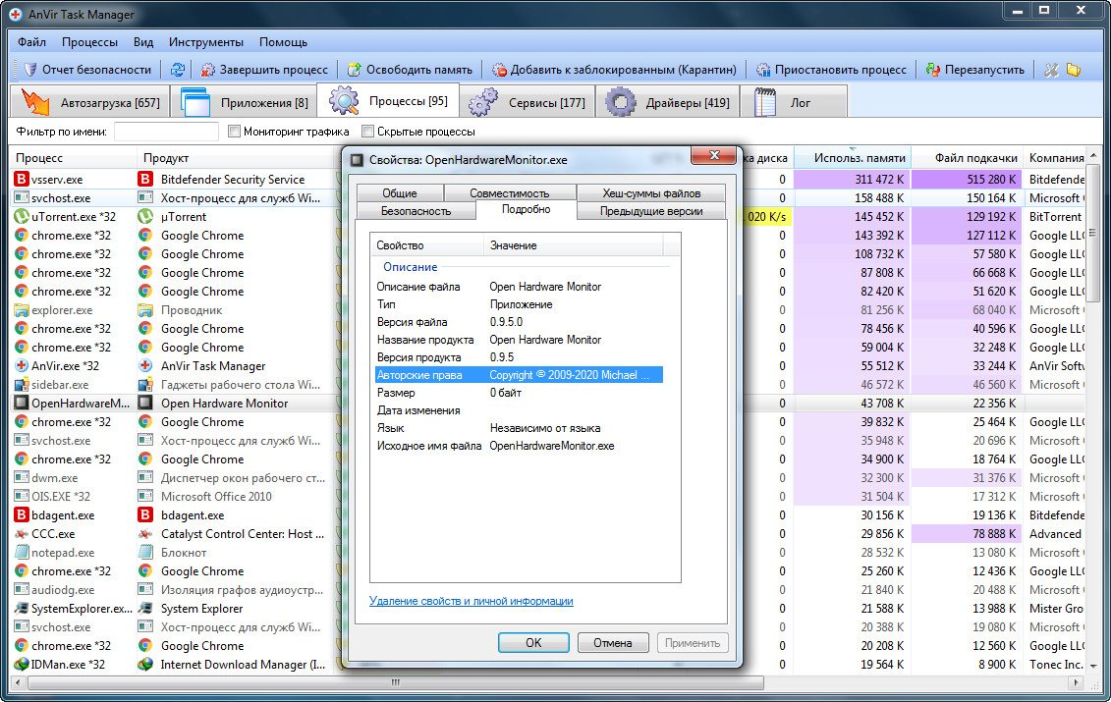Image resolution: width=1111 pixels, height=702 pixels.
Task: Click vertical scrollbar down arrow
Action: [x=1093, y=667]
